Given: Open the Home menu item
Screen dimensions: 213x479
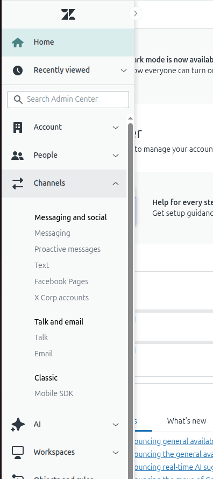Looking at the screenshot, I should [68, 43].
